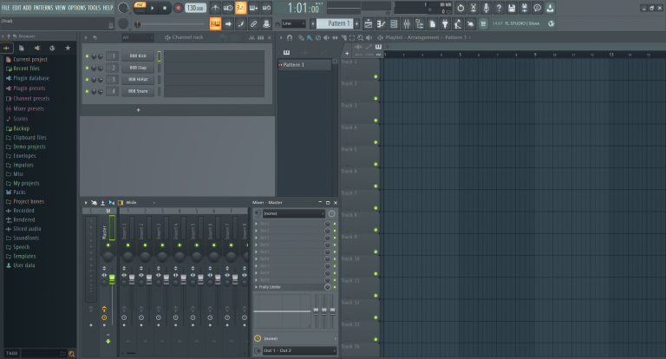Image resolution: width=666 pixels, height=359 pixels.
Task: Mute the 808 Kick channel
Action: [87, 56]
